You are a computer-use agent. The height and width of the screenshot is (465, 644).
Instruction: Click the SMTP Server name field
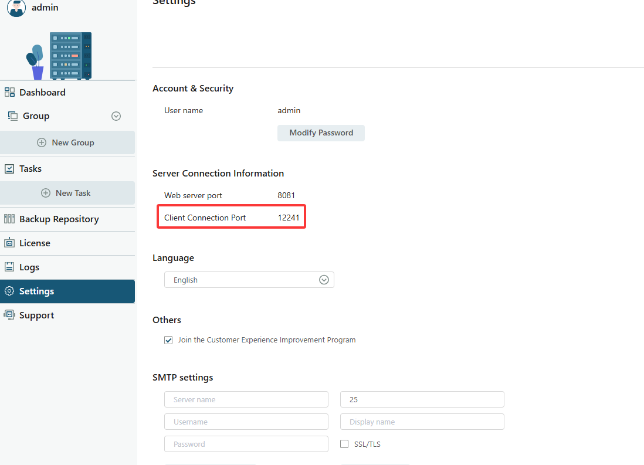(246, 400)
